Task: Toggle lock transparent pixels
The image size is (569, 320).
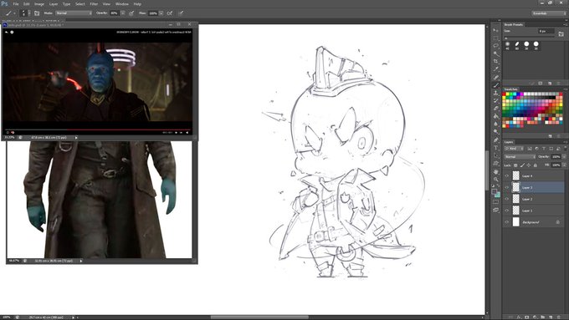Action: point(515,165)
